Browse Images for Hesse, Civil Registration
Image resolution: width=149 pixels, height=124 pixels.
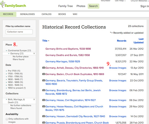pos(118,100)
